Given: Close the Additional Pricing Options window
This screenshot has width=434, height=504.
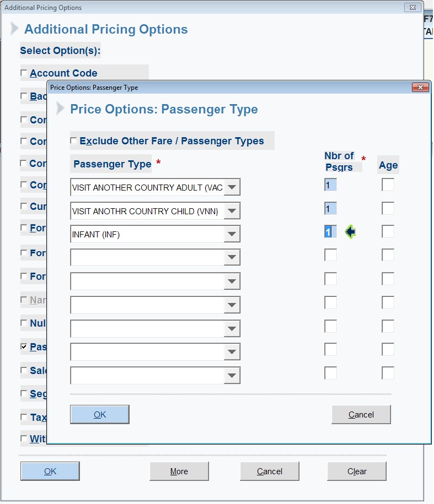Looking at the screenshot, I should tap(412, 7).
